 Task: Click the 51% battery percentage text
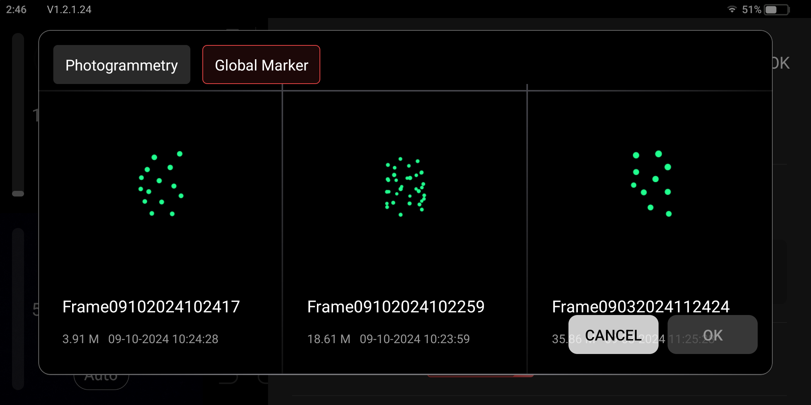(751, 10)
